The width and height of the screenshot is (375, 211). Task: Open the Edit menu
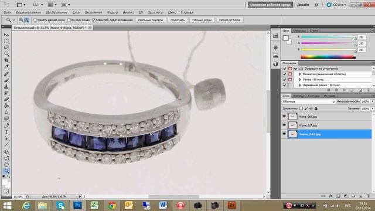pos(28,12)
